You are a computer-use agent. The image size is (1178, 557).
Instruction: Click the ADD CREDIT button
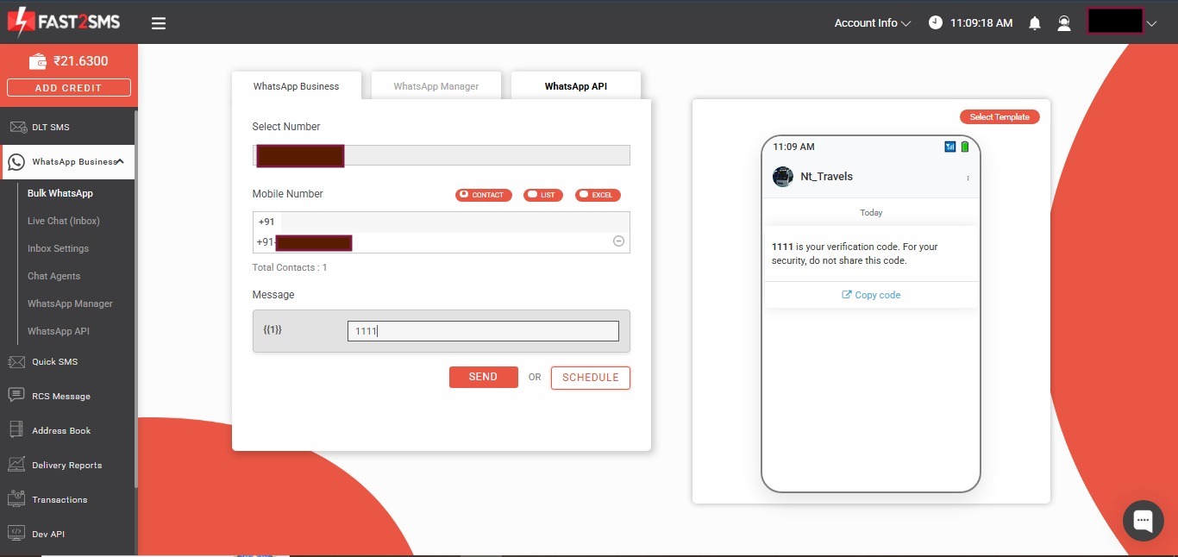pos(69,88)
